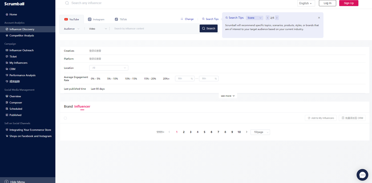The width and height of the screenshot is (372, 183).
Task: Open the Location All dropdown
Action: click(109, 68)
